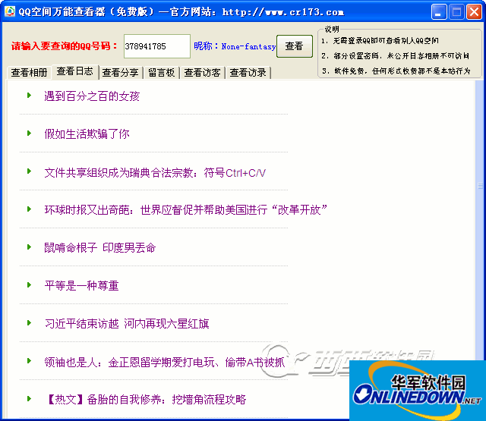Click note line 1 无需登录QQ即可查看
486x421 pixels.
(380, 40)
